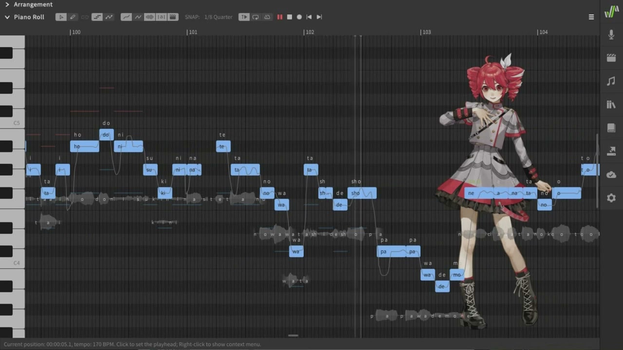Click measure 102 on the ruler
Image resolution: width=623 pixels, height=350 pixels.
[x=309, y=32]
